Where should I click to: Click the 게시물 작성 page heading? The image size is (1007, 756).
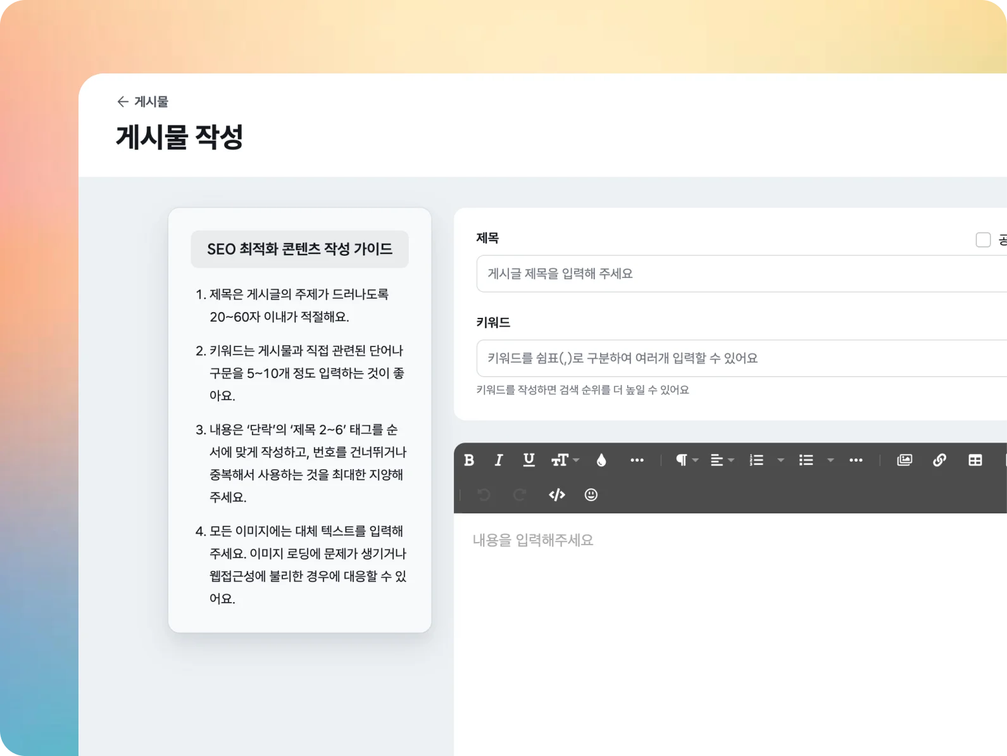[180, 137]
